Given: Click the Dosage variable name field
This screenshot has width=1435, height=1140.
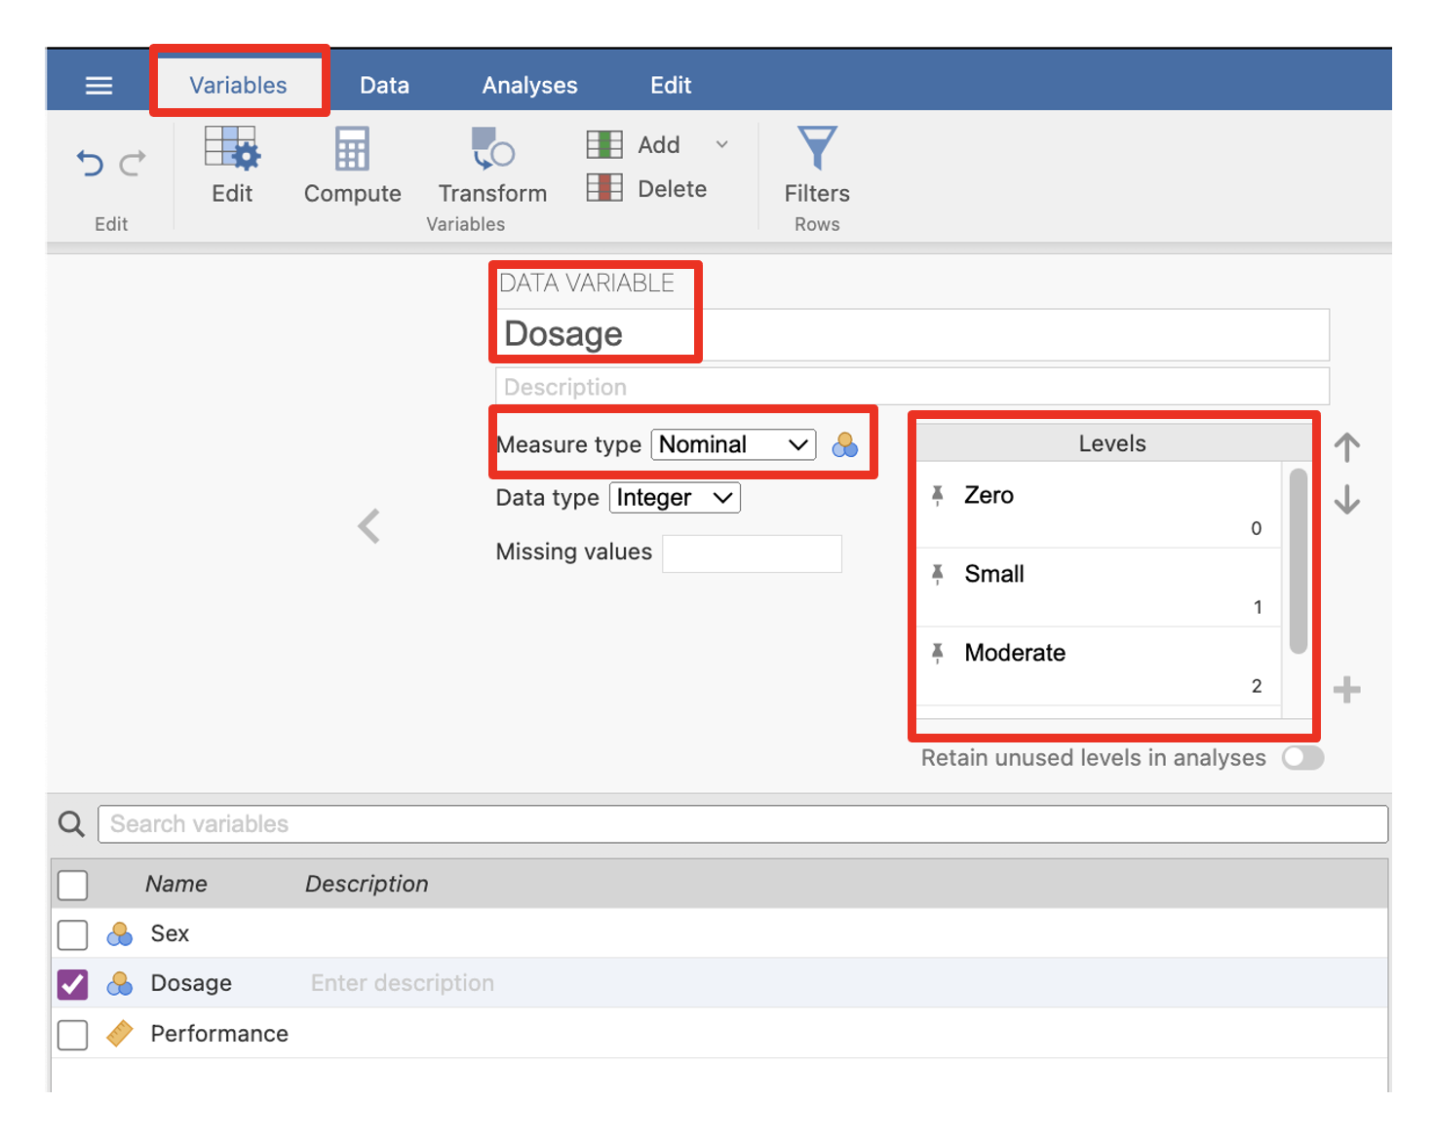Looking at the screenshot, I should click(912, 334).
